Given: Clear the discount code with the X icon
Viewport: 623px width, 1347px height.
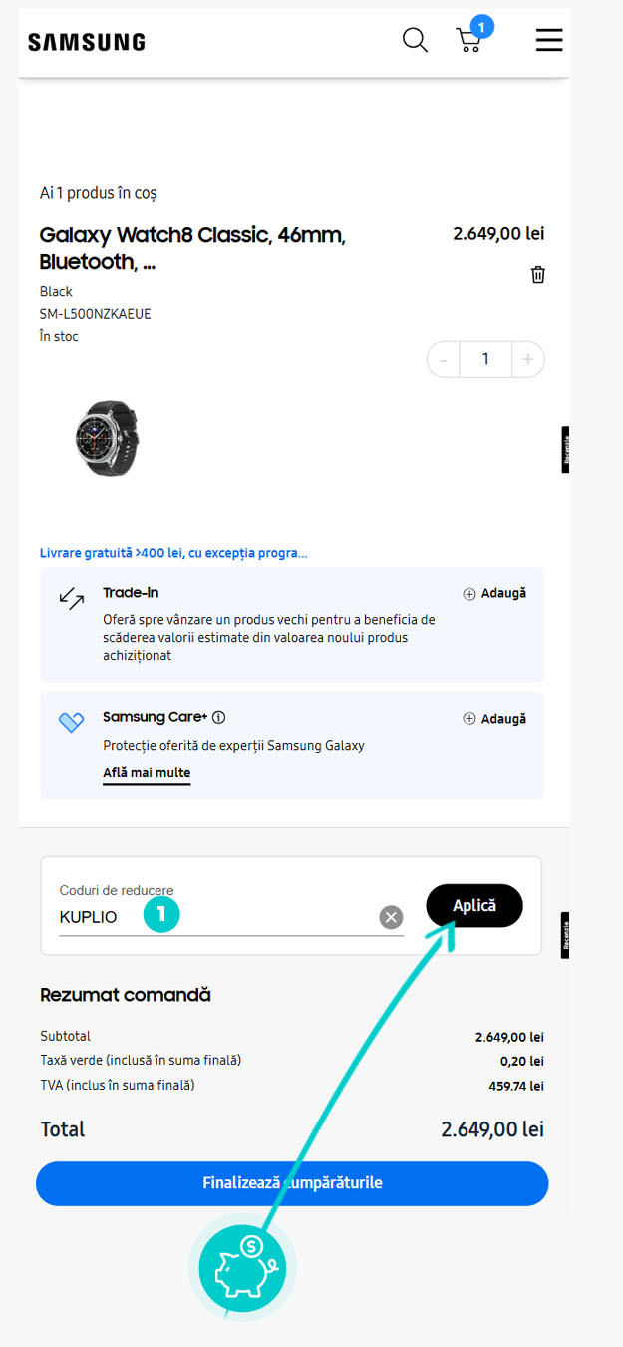Looking at the screenshot, I should click(x=391, y=917).
